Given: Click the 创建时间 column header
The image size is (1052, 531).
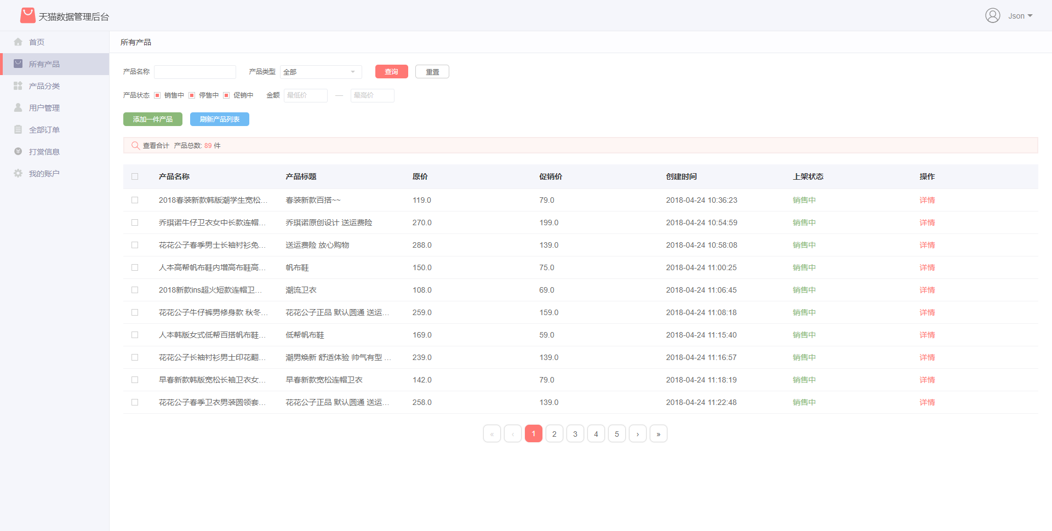Looking at the screenshot, I should pyautogui.click(x=681, y=176).
